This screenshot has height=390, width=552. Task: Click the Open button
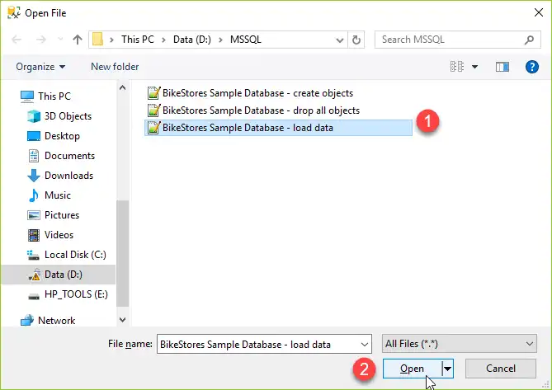(x=413, y=369)
